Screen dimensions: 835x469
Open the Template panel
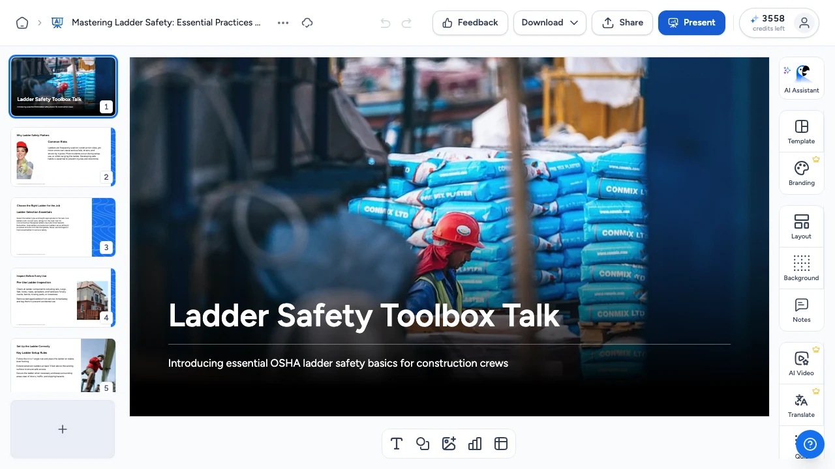(802, 132)
